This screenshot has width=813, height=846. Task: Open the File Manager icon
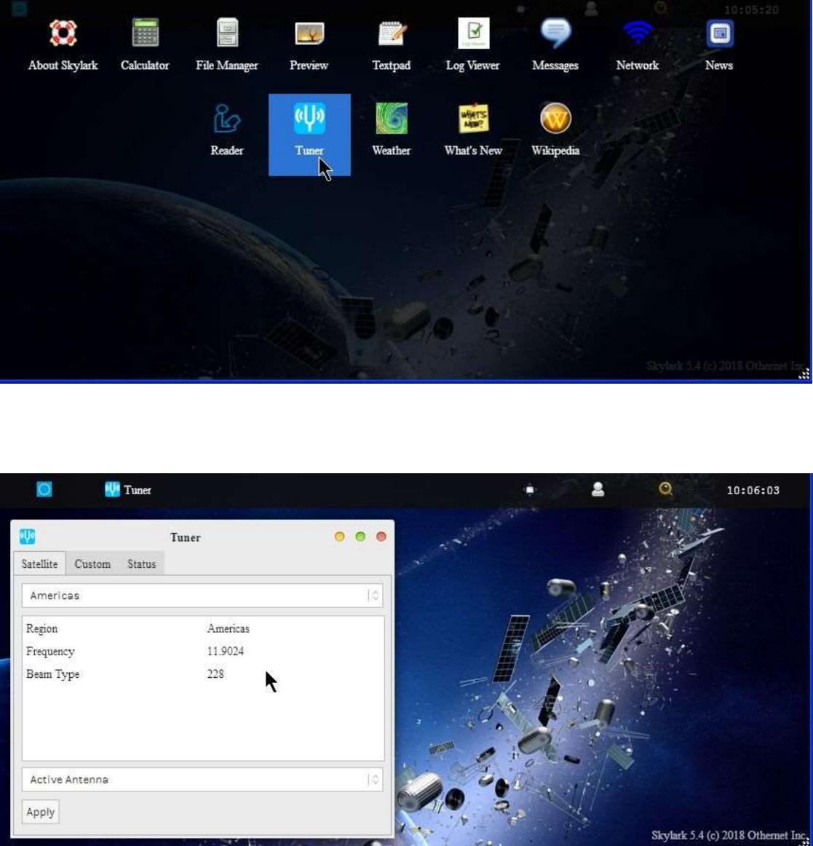point(226,46)
